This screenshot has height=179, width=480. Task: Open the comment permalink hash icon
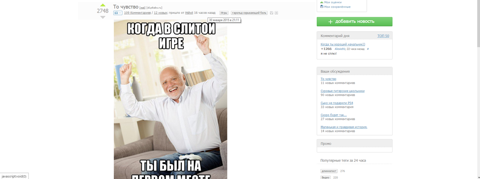(368, 49)
